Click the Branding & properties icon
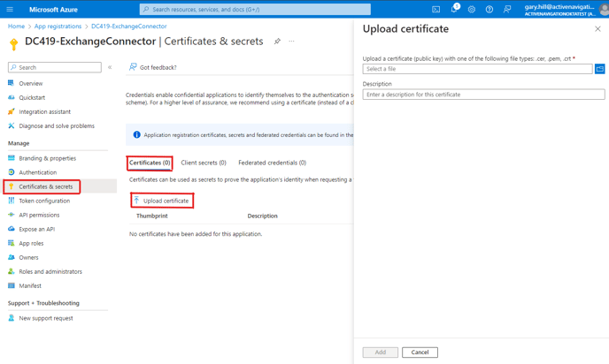609x364 pixels. pos(12,158)
